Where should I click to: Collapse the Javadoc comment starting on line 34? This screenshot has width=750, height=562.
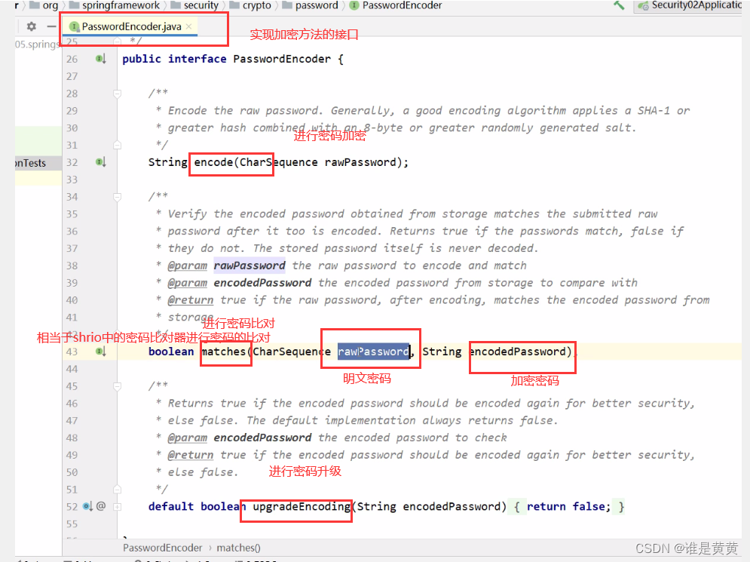(x=117, y=197)
